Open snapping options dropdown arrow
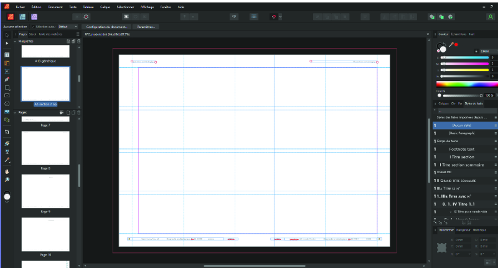 coord(280,17)
